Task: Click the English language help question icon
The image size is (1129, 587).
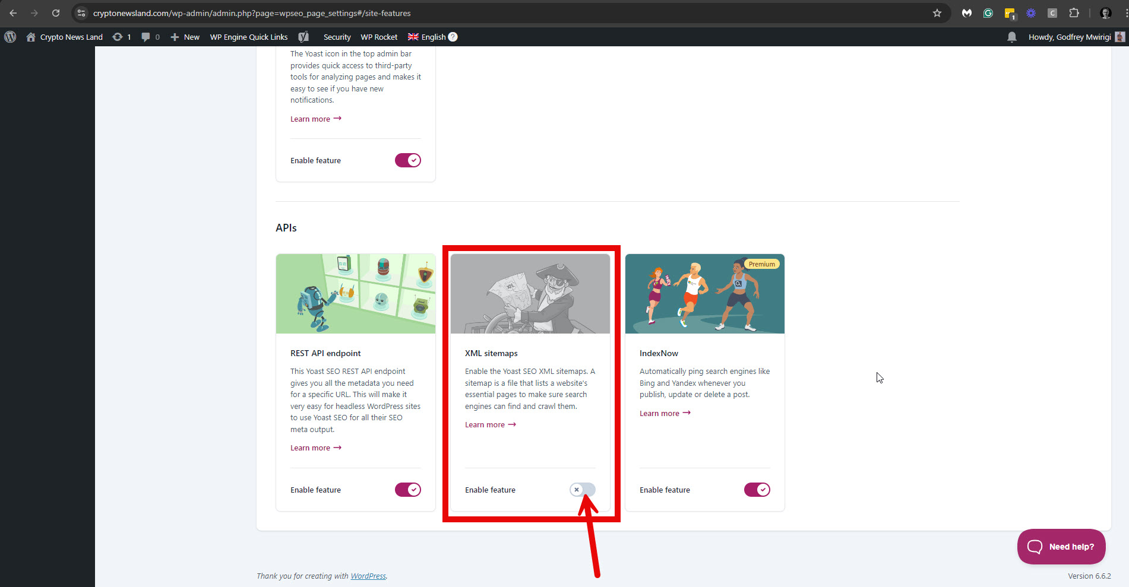Action: 453,37
